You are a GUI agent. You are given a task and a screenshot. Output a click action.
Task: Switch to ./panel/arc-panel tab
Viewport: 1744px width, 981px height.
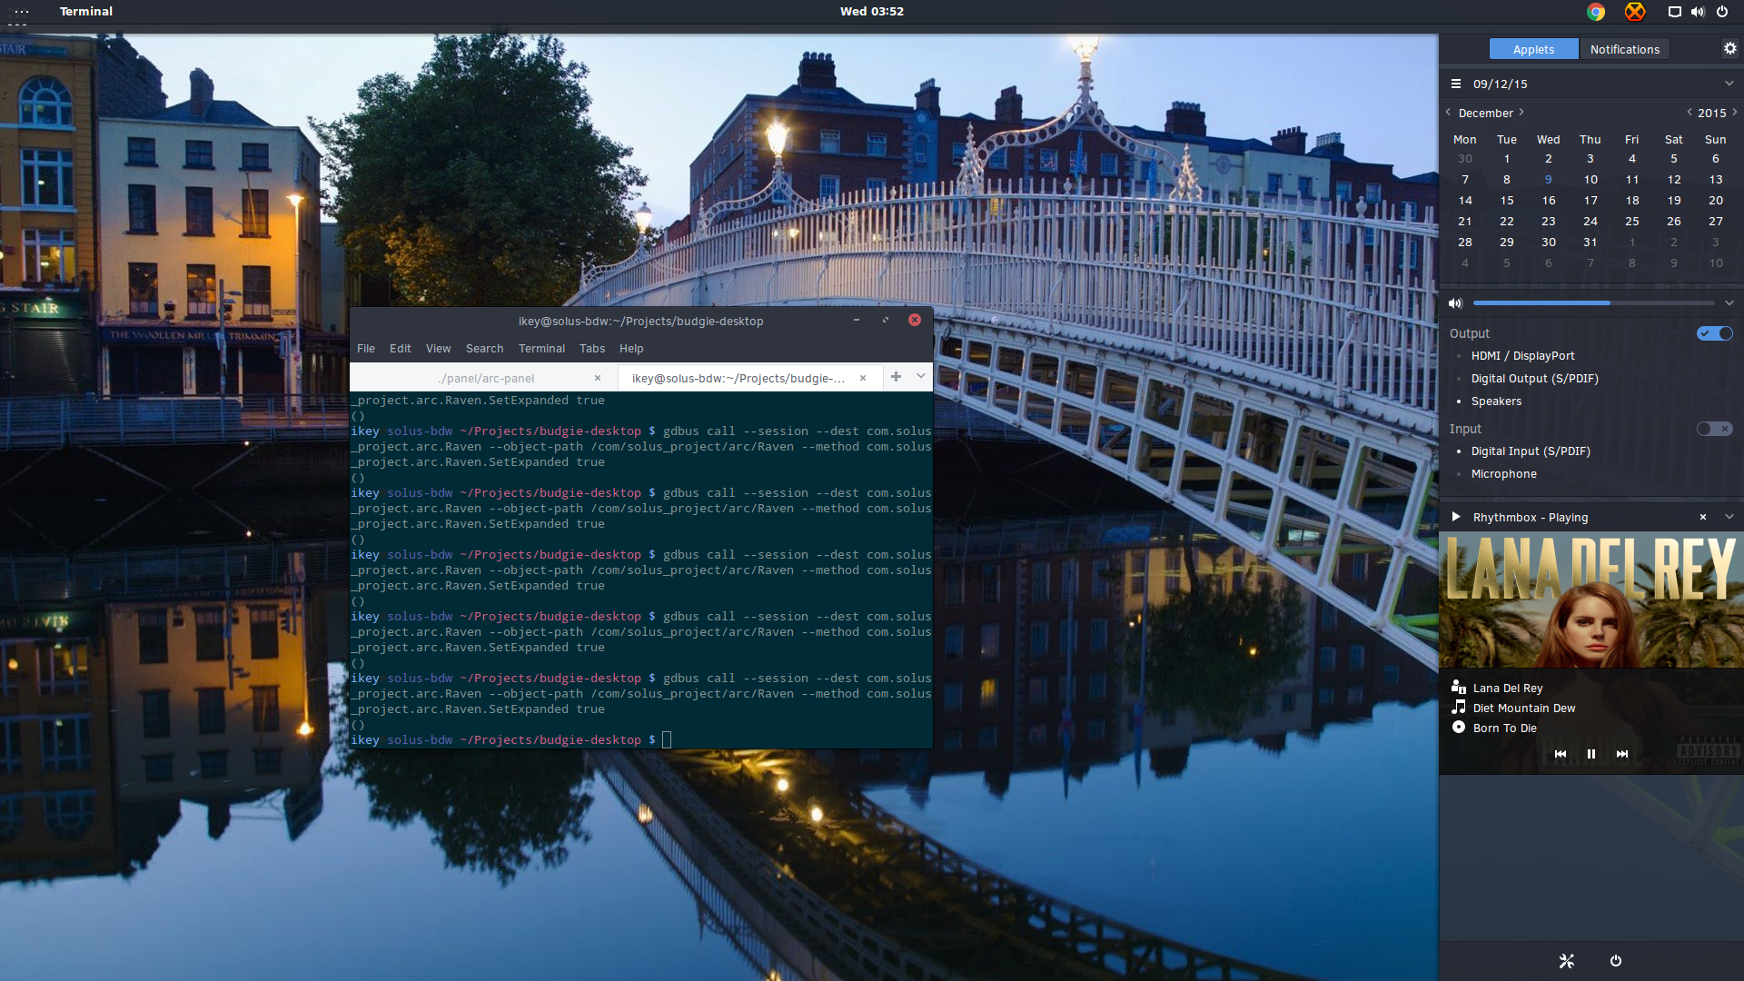[x=484, y=378]
